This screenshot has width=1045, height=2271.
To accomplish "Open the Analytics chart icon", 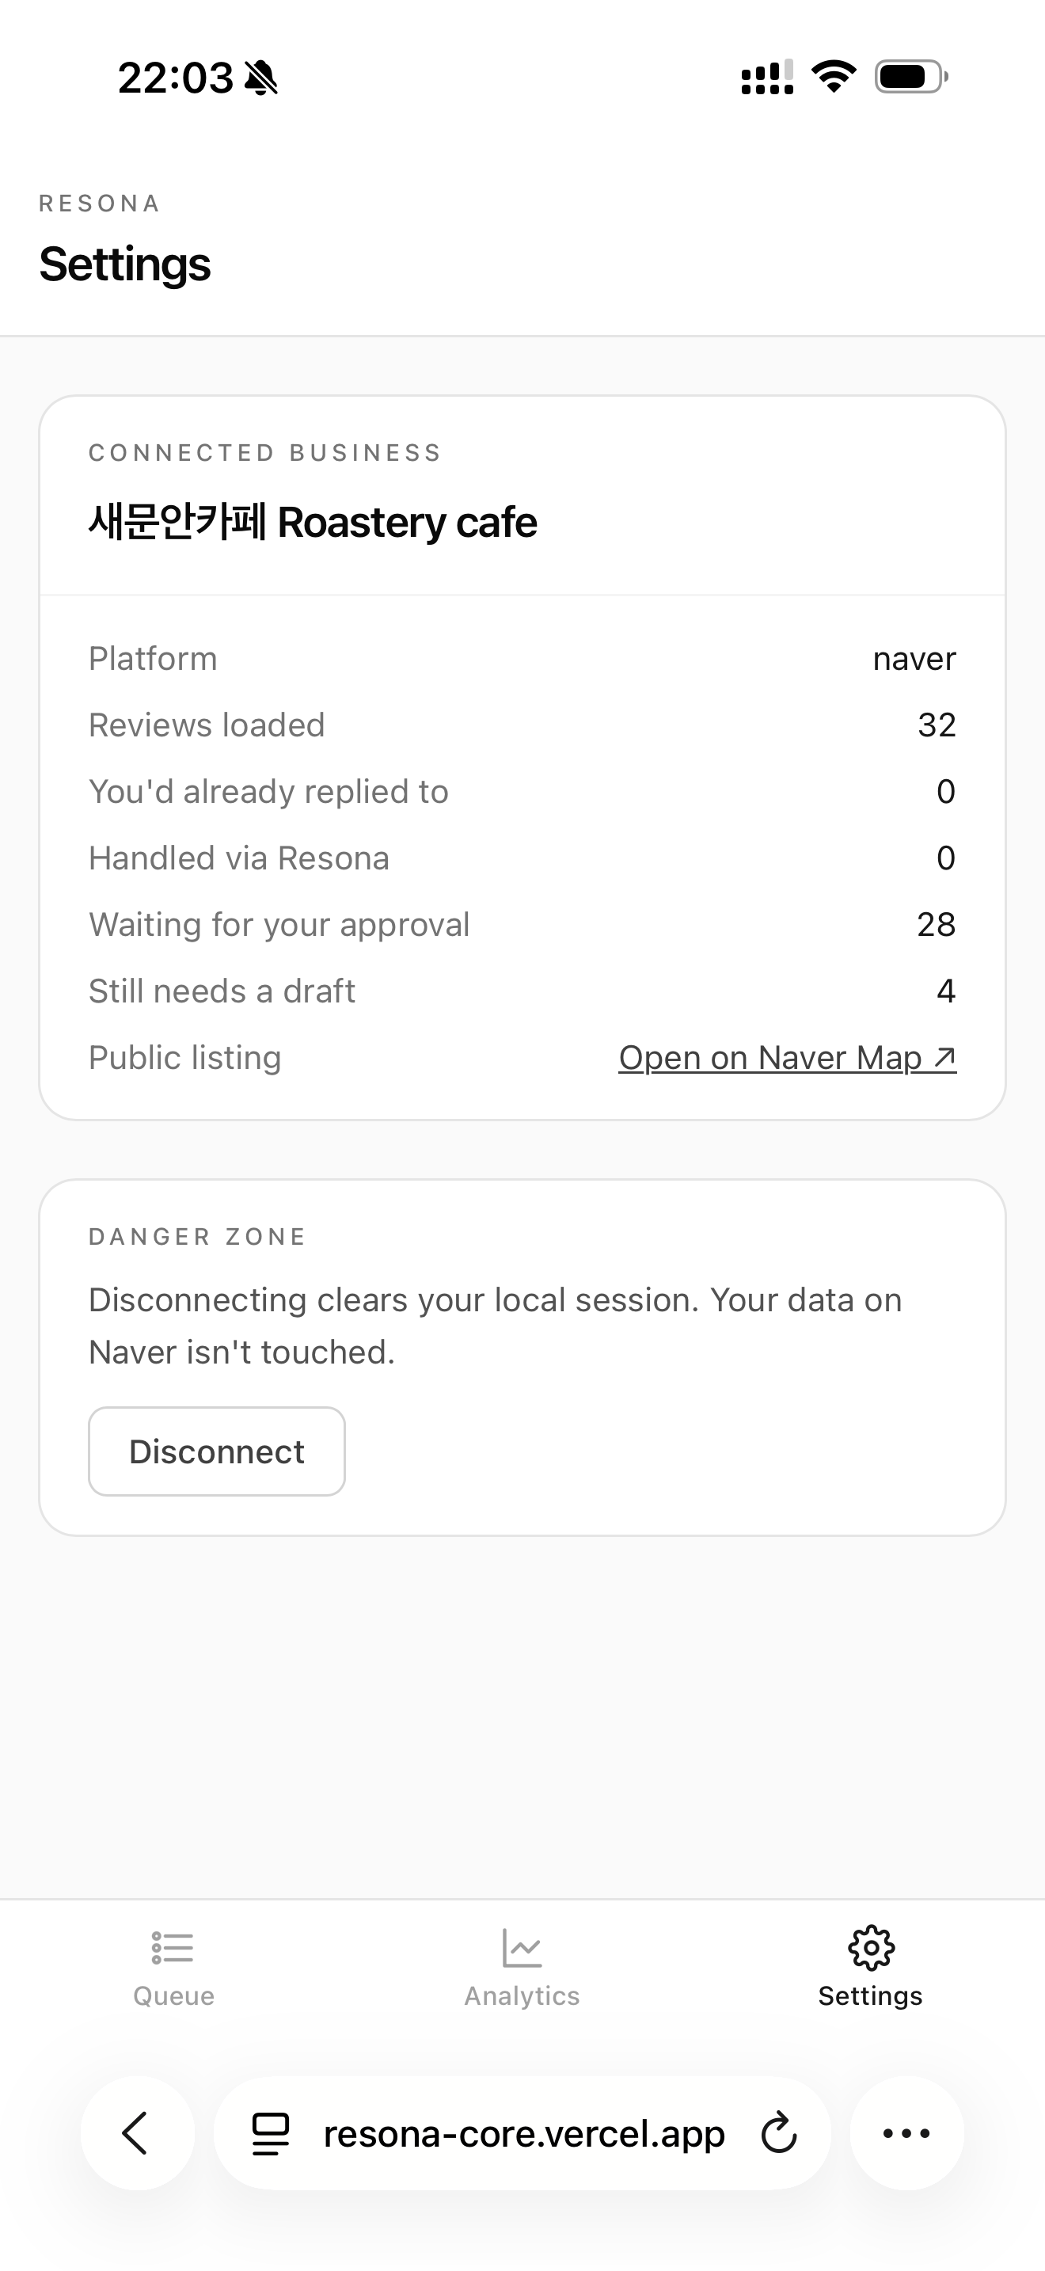I will tap(522, 1947).
